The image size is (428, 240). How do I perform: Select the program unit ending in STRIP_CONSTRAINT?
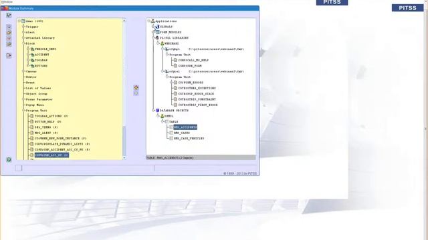pos(197,99)
